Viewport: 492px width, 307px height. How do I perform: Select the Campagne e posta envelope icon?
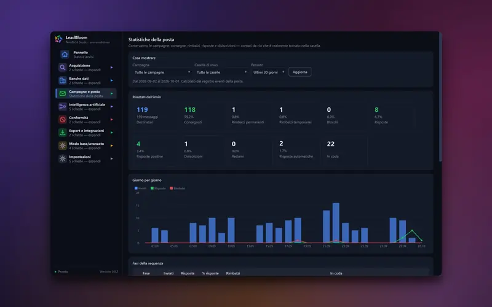63,93
